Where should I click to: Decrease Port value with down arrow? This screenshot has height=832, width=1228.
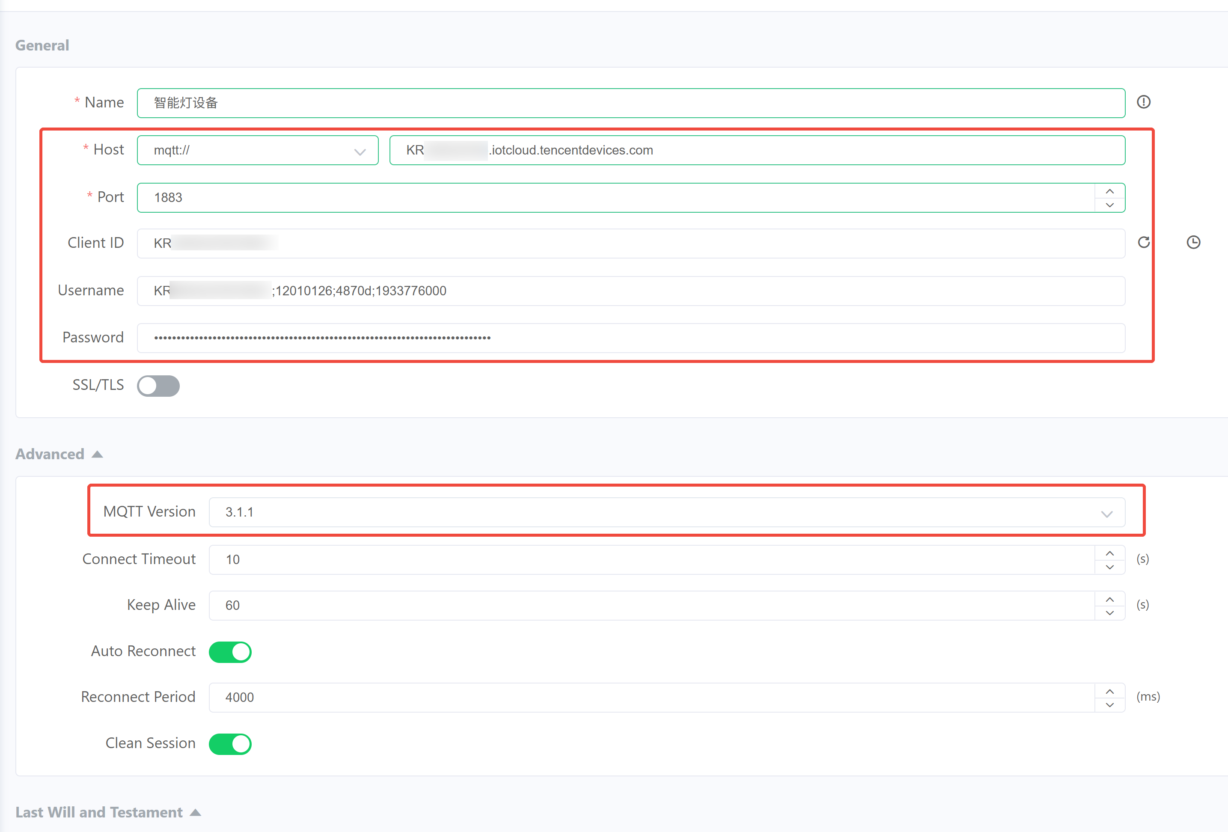click(x=1109, y=205)
